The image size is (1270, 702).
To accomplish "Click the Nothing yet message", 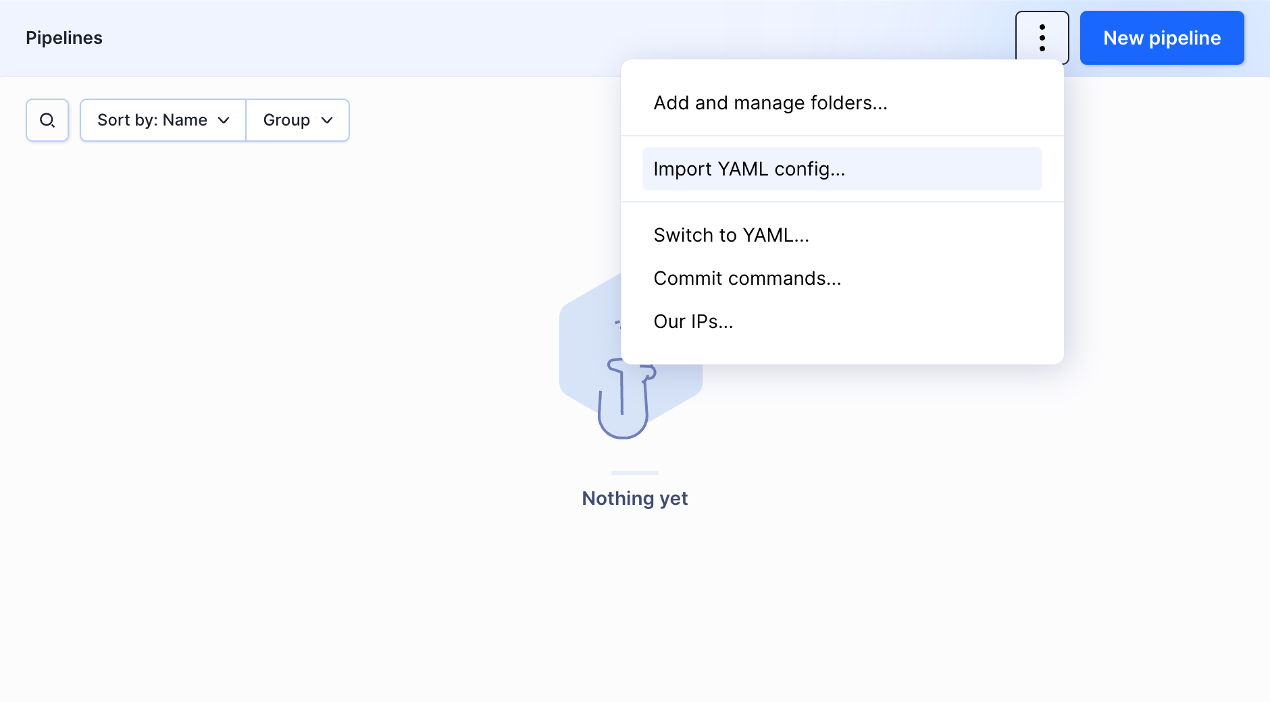I will pos(635,498).
